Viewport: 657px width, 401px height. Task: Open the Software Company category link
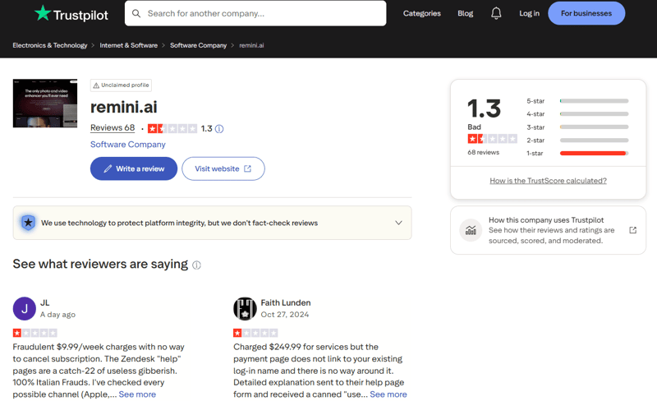point(128,145)
